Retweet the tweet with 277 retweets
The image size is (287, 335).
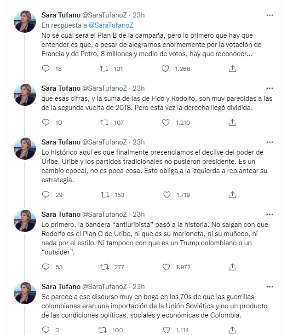pos(104,266)
